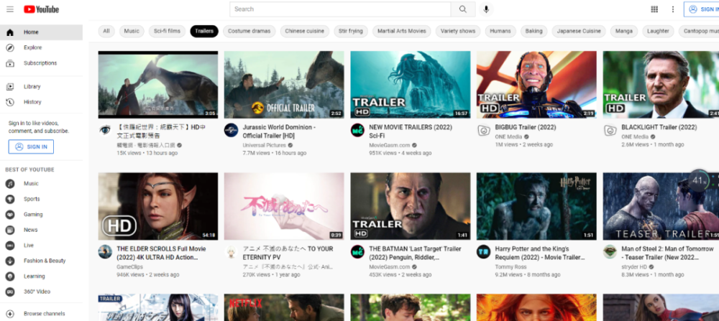Screen dimensions: 719x321
Task: Open NEW MOVIE TRAILERS Sci-Fi thumbnail
Action: [411, 85]
